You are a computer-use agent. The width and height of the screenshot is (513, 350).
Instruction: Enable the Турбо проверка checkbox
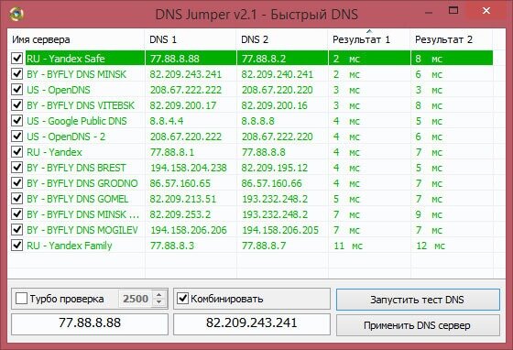pos(22,299)
